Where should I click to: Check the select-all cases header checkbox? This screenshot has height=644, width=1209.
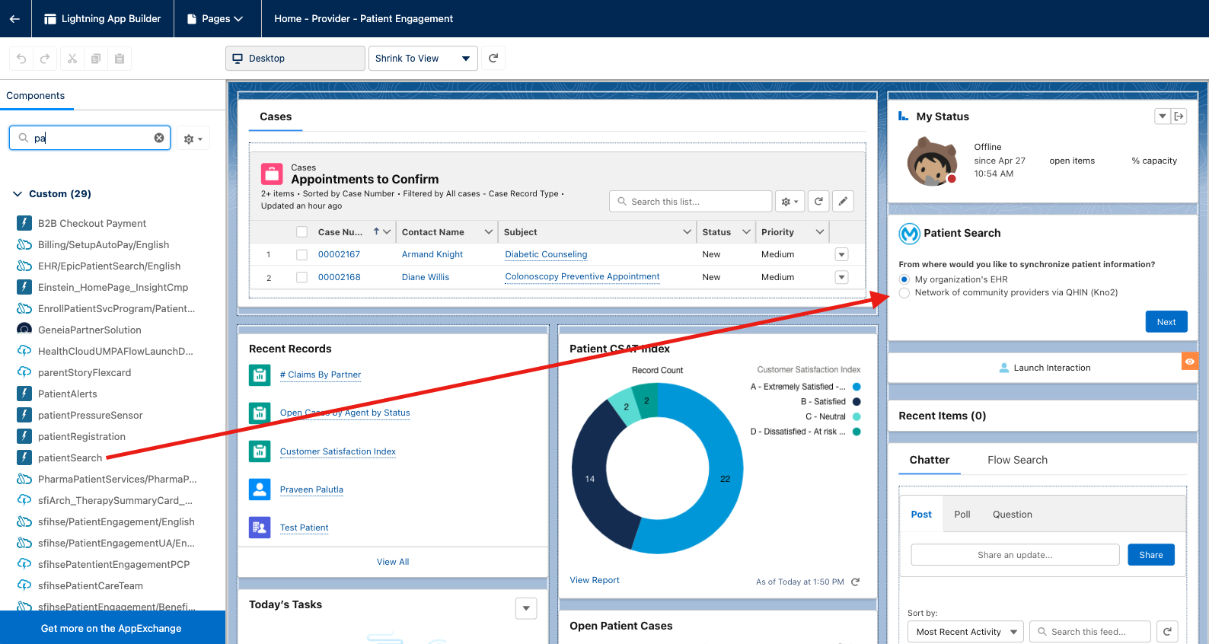[x=302, y=232]
